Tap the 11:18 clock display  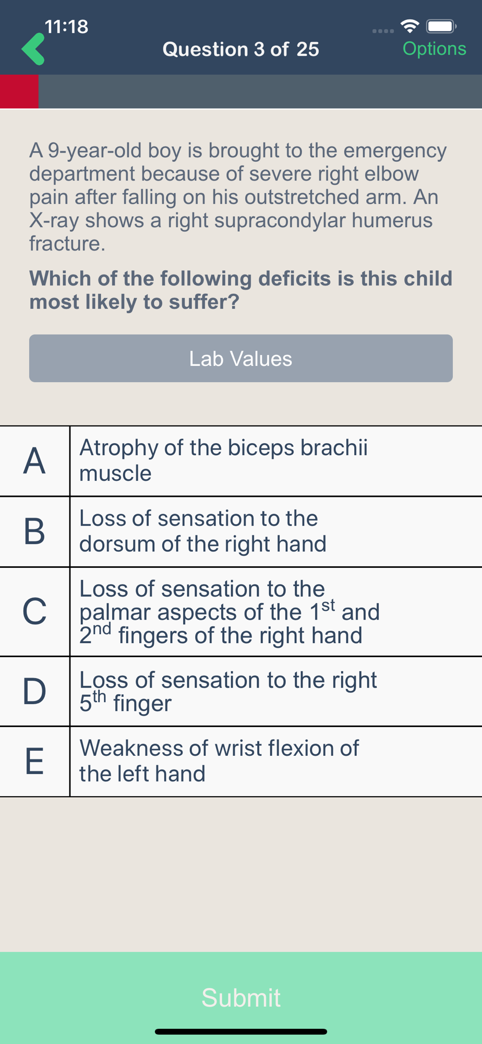[x=66, y=27]
